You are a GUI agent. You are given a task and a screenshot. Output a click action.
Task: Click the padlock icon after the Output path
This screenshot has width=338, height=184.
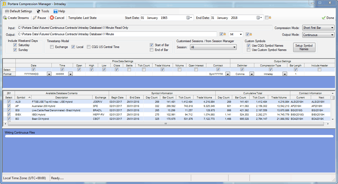(224, 34)
